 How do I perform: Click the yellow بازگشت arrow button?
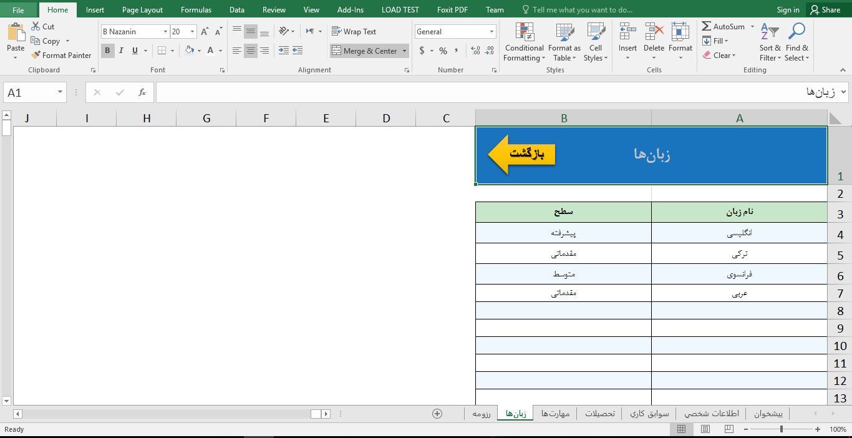tap(521, 153)
